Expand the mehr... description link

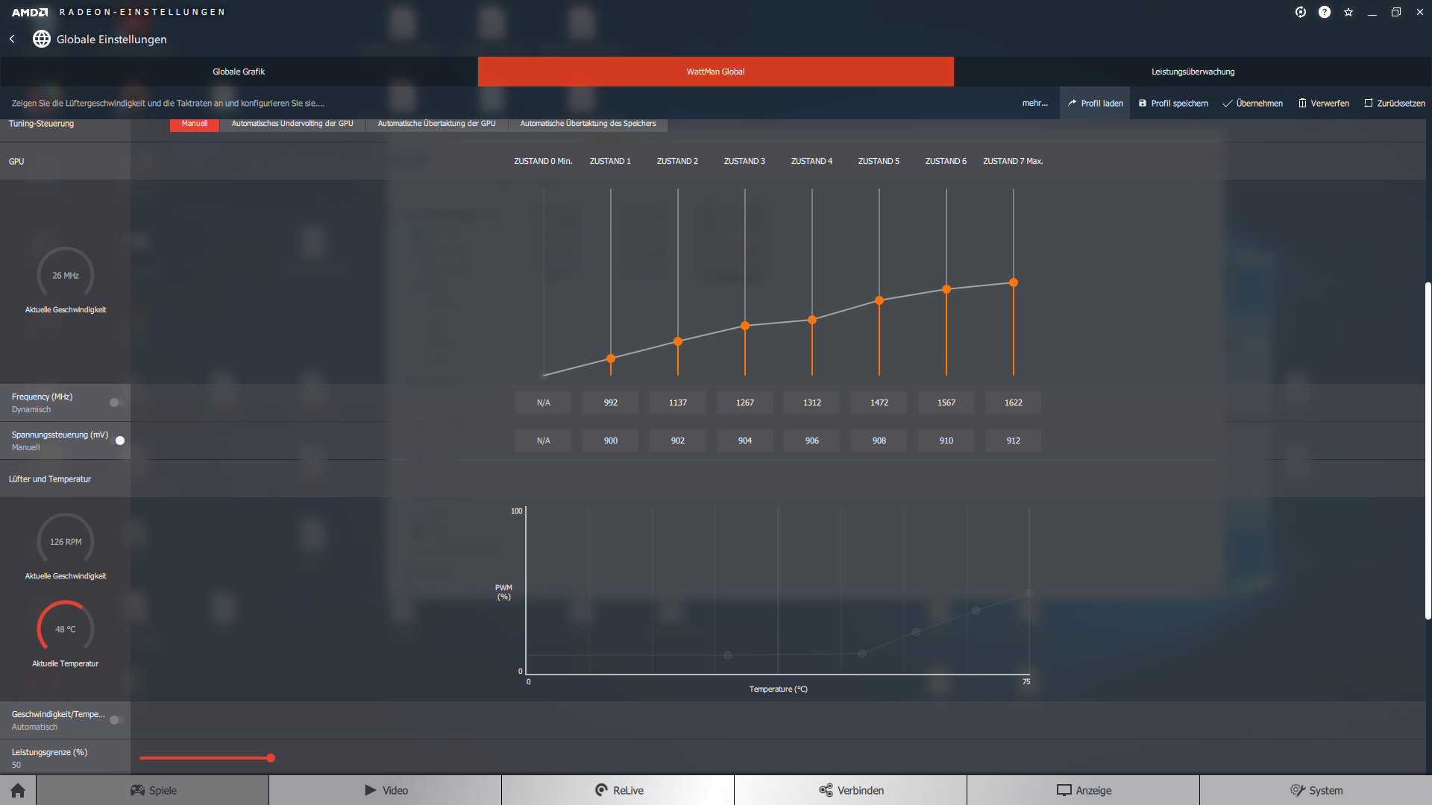click(x=1035, y=104)
